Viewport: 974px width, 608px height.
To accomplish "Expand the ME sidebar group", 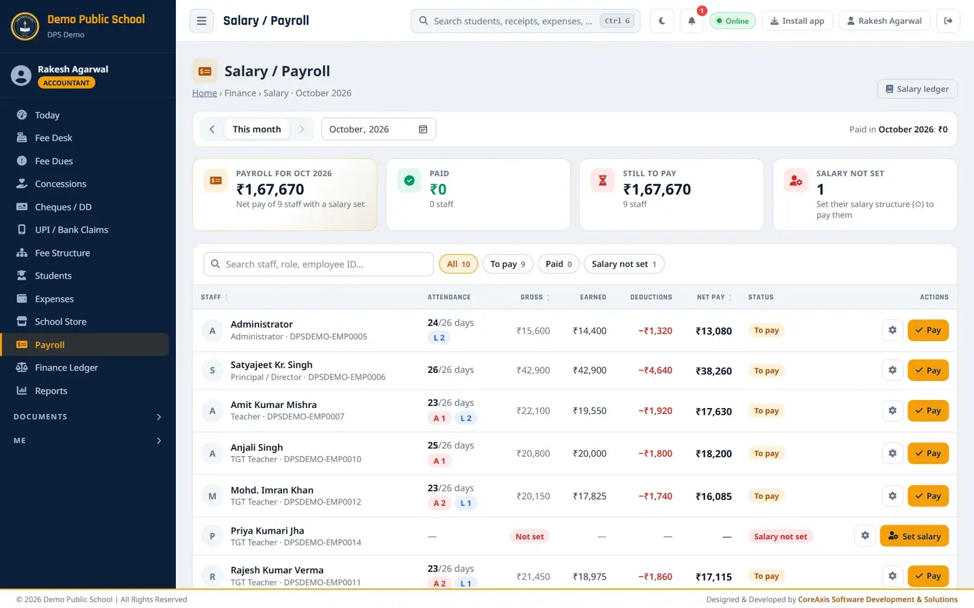I will 88,440.
